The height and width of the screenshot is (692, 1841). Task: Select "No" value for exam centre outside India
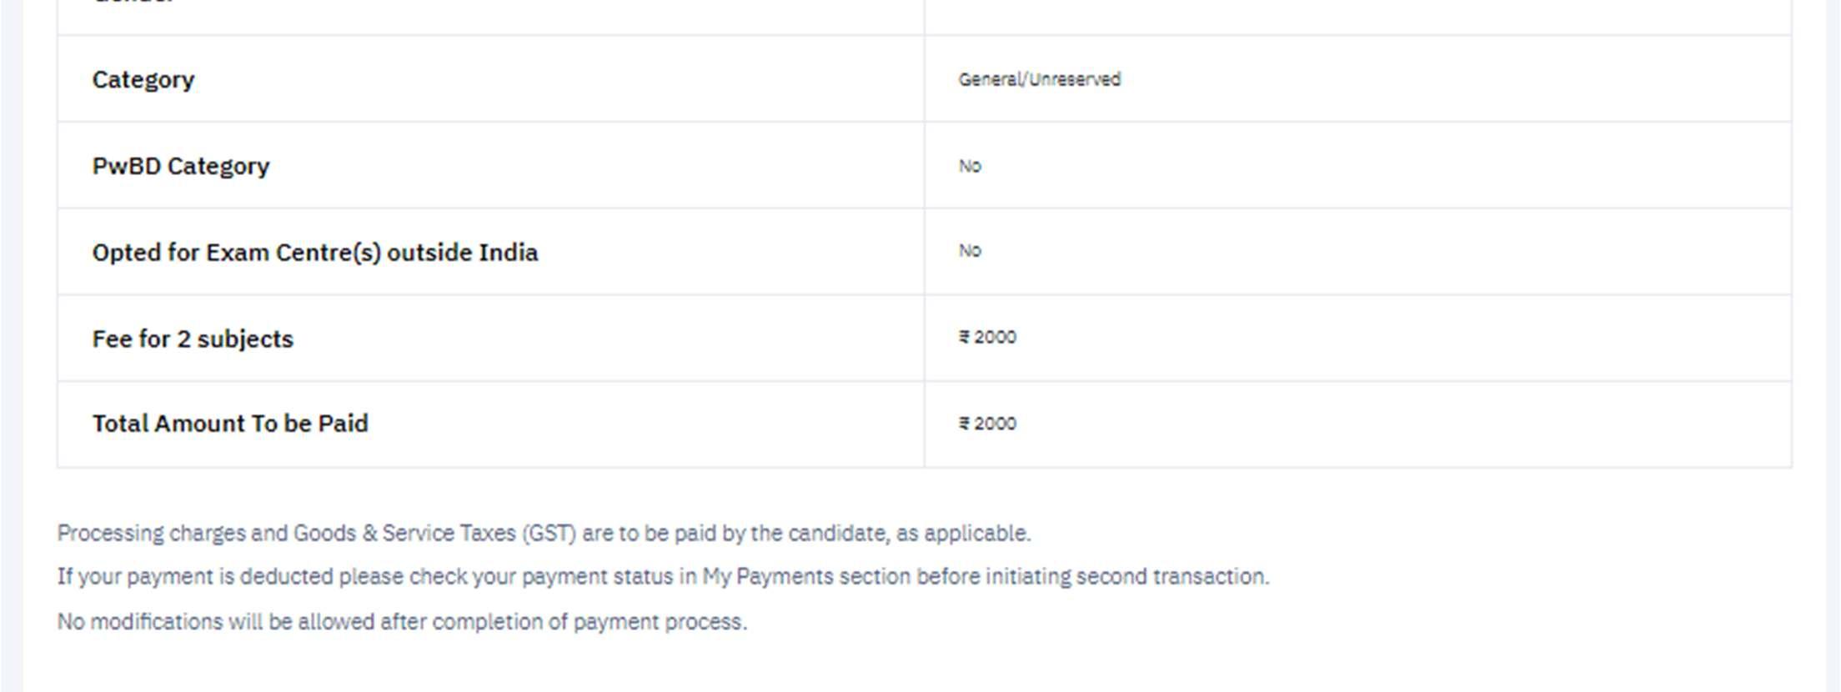[x=970, y=251]
